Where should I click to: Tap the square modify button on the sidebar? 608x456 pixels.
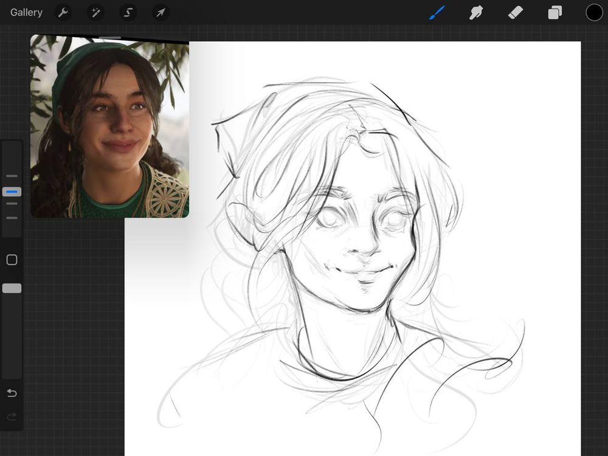[12, 260]
